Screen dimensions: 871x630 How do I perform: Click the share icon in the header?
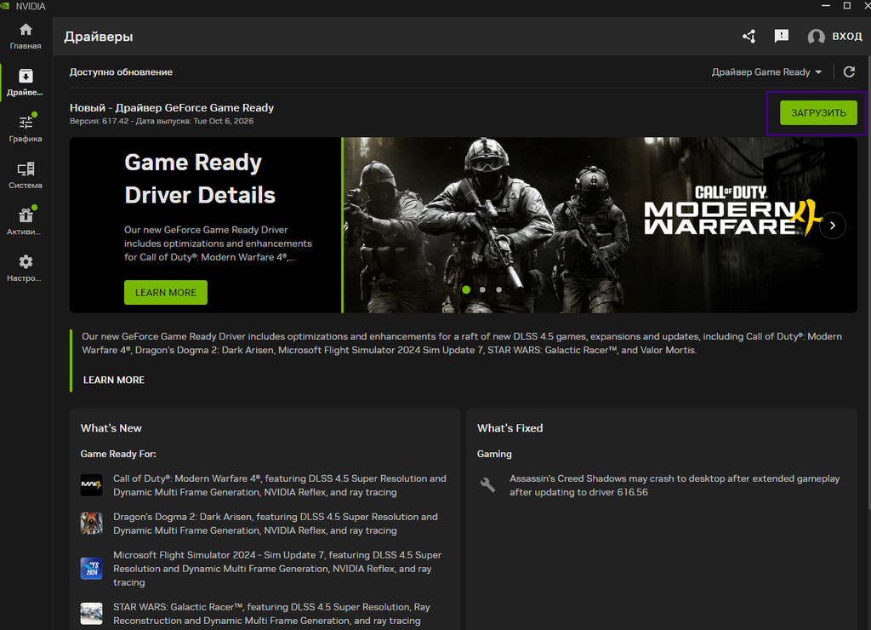[x=749, y=37]
